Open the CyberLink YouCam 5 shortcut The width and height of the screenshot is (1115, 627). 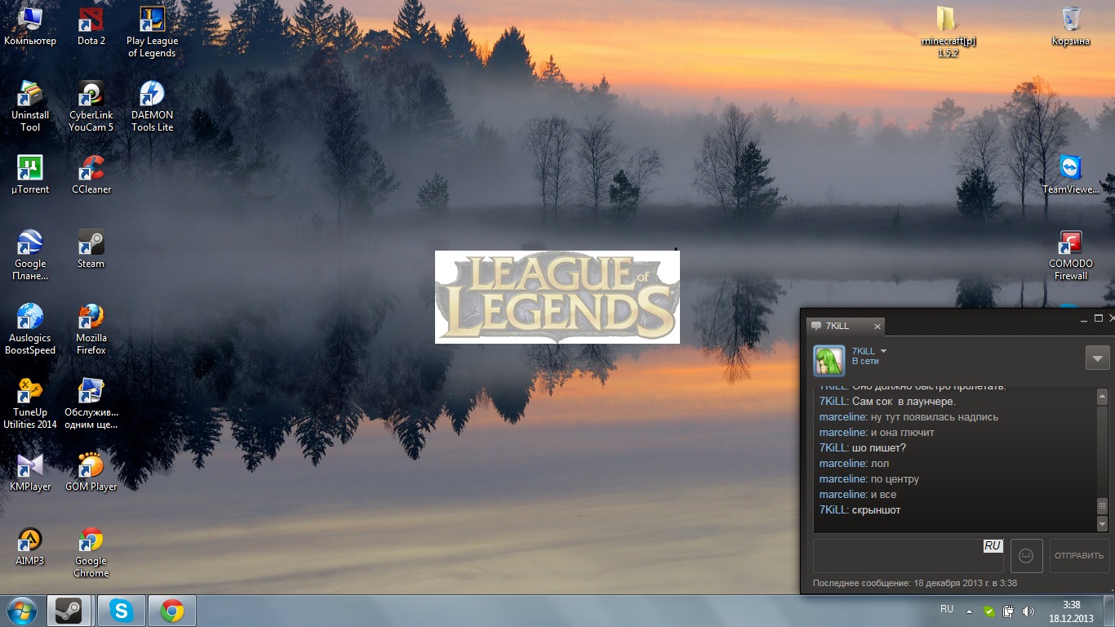click(91, 106)
